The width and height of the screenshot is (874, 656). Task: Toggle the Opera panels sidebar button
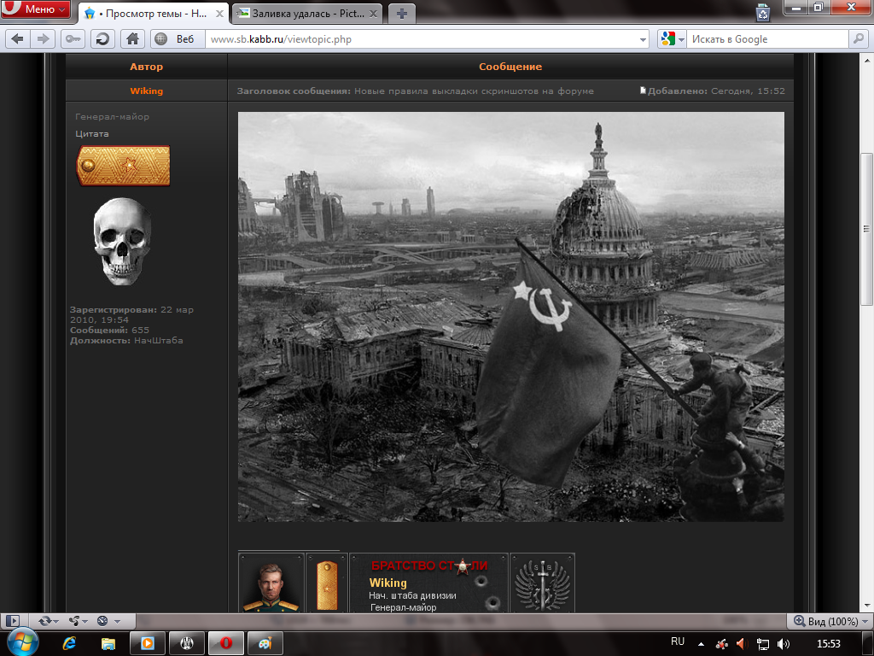pyautogui.click(x=13, y=621)
